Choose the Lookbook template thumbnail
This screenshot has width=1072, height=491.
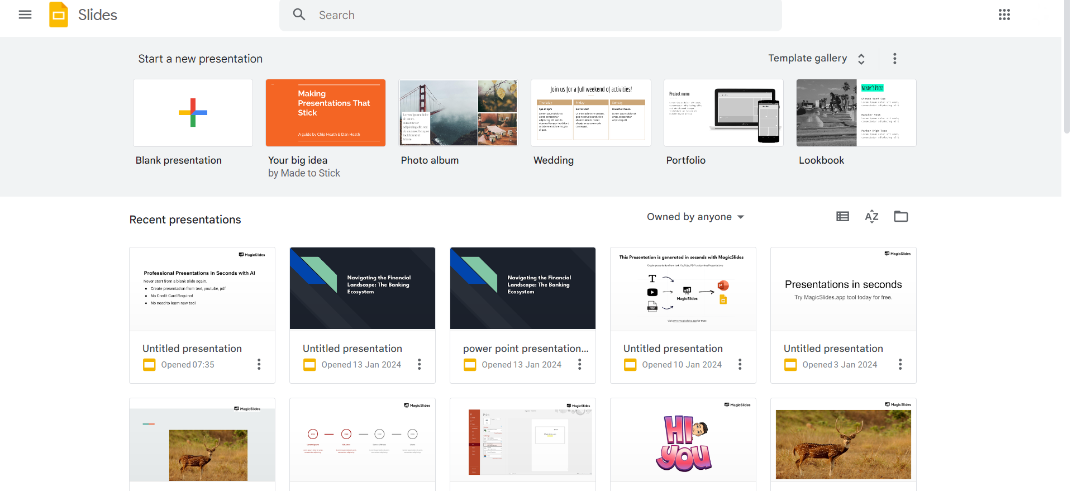coord(856,113)
